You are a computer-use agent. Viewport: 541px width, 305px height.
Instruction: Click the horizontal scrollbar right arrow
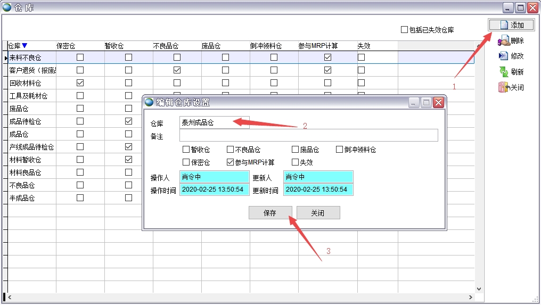click(x=471, y=297)
